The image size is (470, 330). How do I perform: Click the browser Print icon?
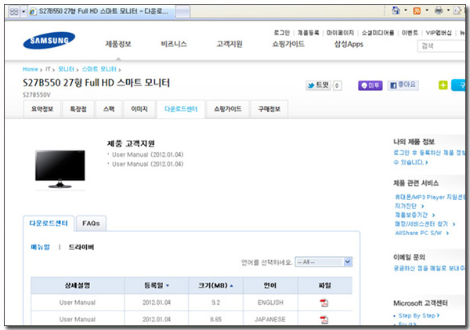click(439, 11)
